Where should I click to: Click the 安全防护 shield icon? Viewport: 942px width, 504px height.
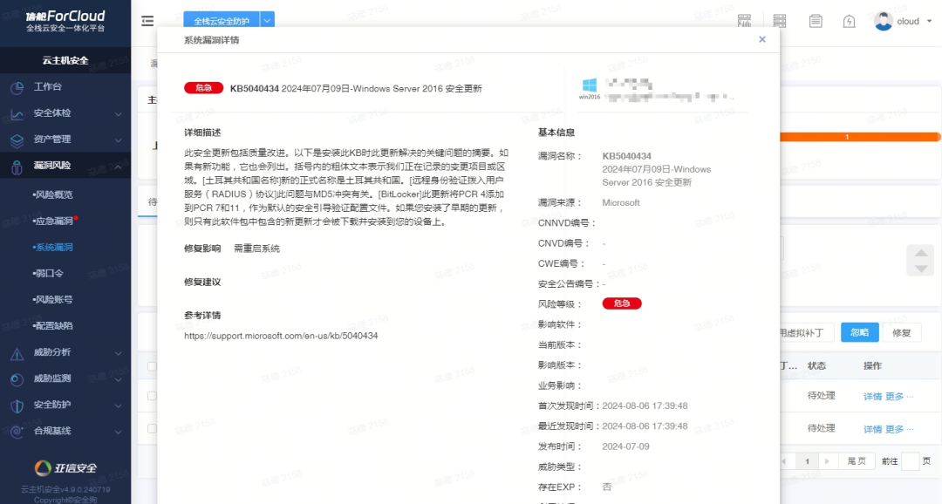17,405
